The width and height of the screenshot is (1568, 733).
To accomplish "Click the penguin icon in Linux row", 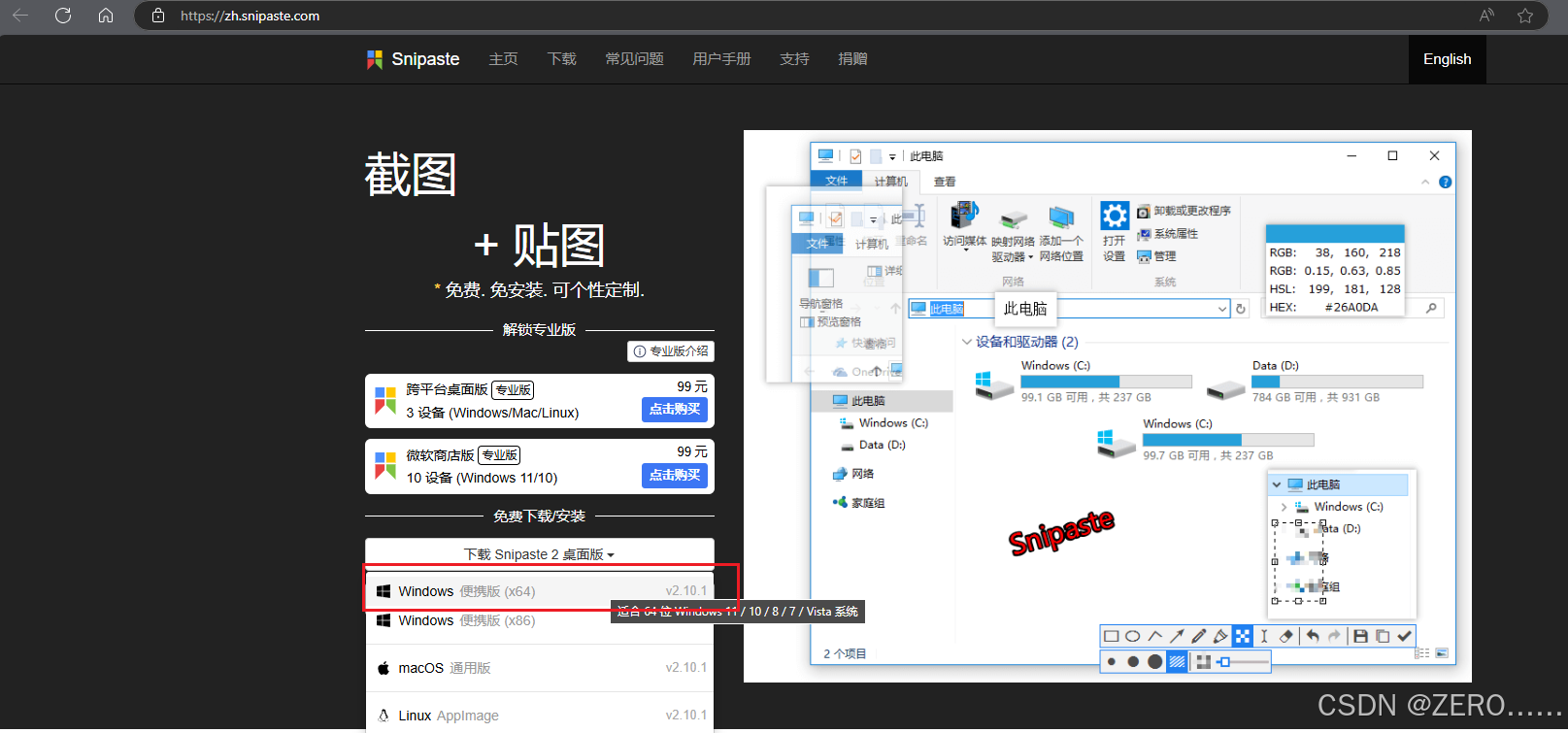I will [384, 716].
